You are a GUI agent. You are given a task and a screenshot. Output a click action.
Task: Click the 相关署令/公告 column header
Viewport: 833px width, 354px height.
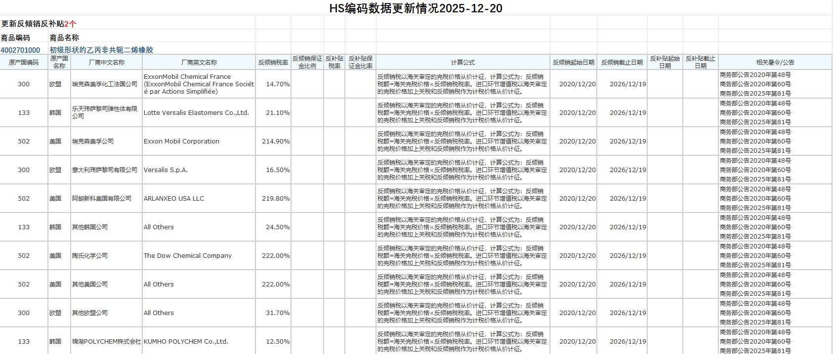[x=775, y=63]
